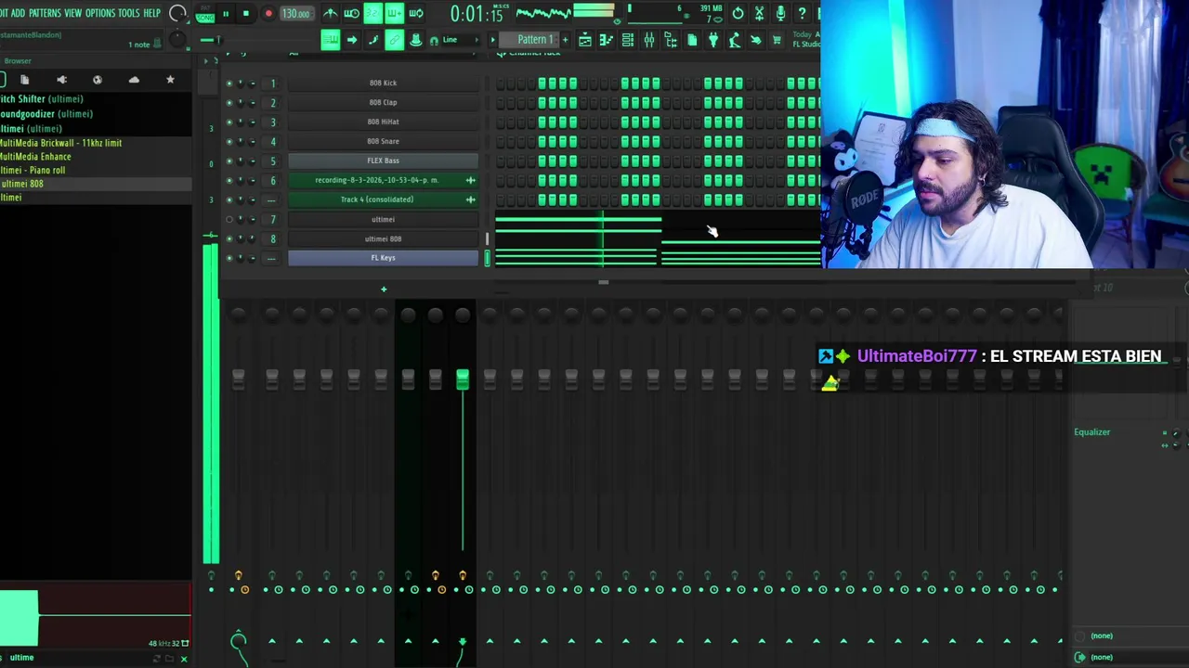Click the browser favorites star icon
The image size is (1189, 668).
[170, 80]
